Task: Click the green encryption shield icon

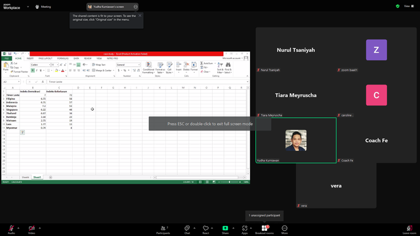Action: click(398, 6)
